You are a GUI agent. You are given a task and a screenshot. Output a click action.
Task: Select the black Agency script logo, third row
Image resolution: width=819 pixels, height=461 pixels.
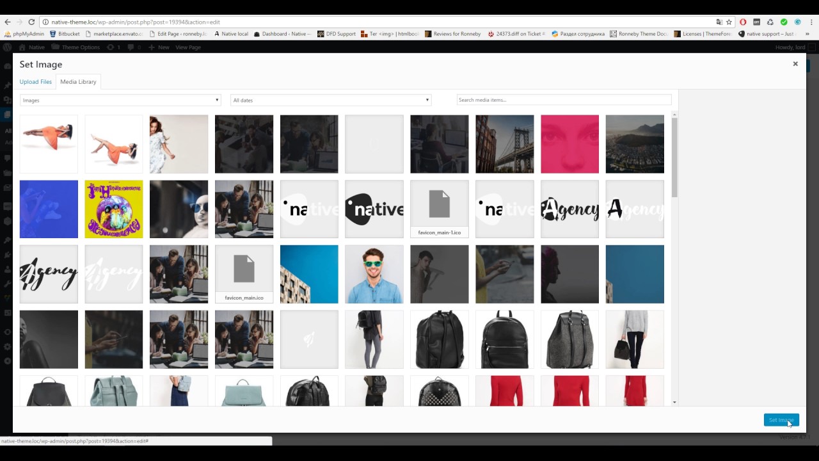click(49, 274)
